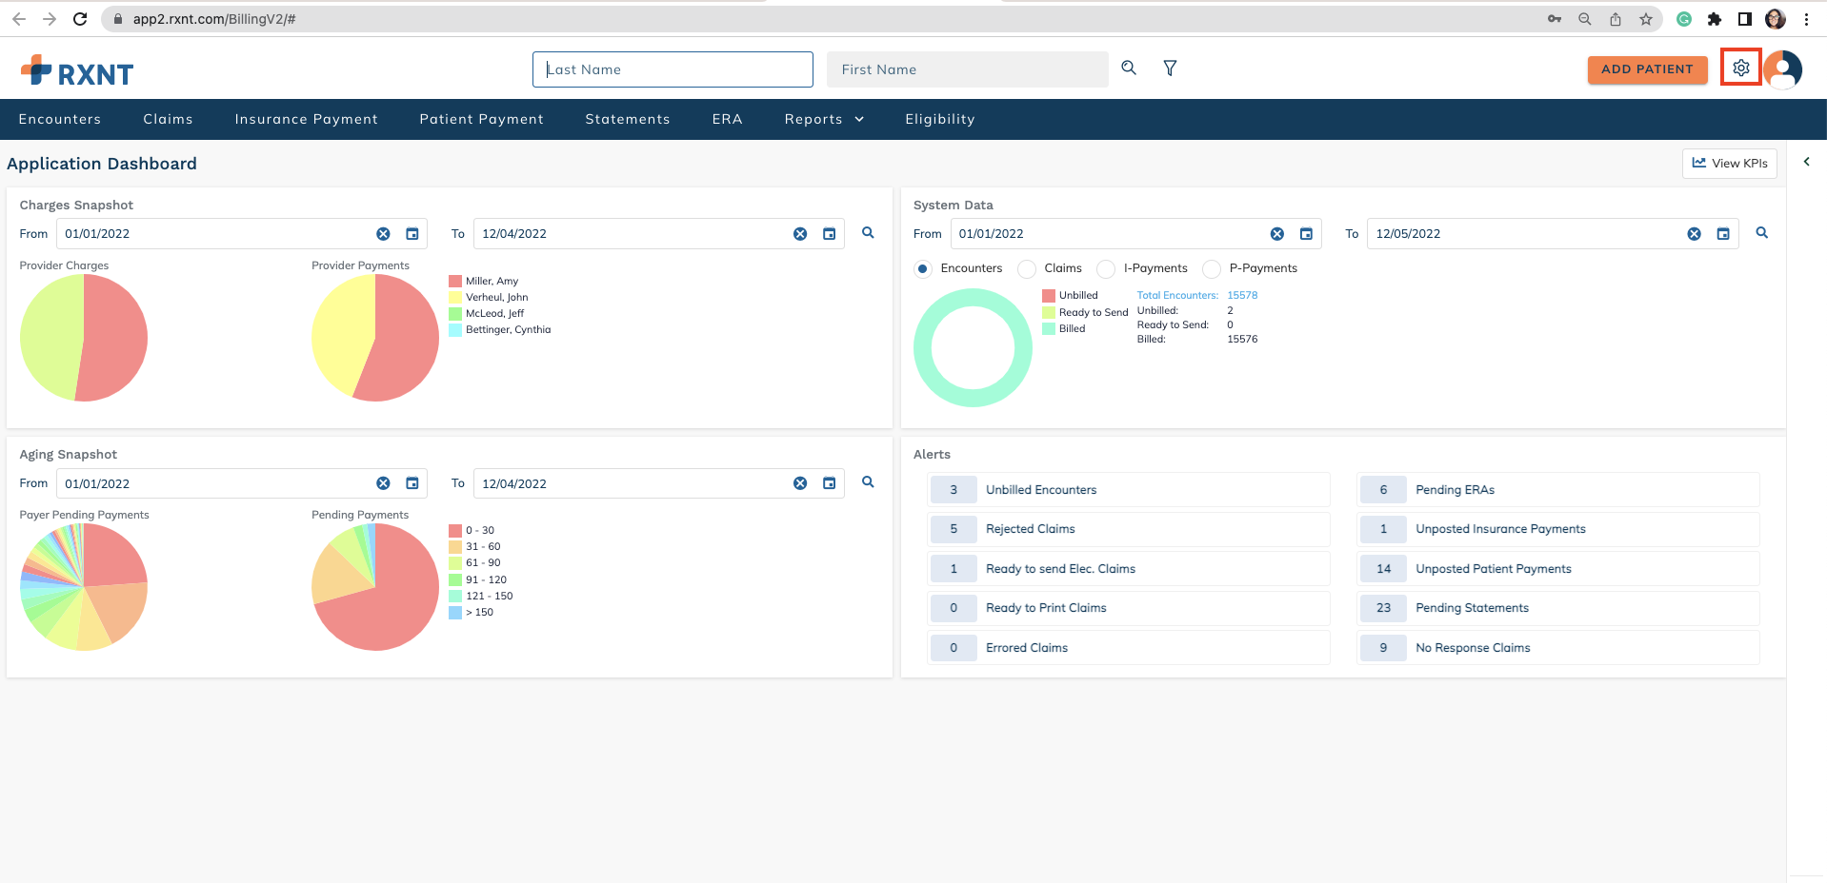This screenshot has width=1827, height=883.
Task: Click the ADD PATIENT button
Action: tap(1647, 69)
